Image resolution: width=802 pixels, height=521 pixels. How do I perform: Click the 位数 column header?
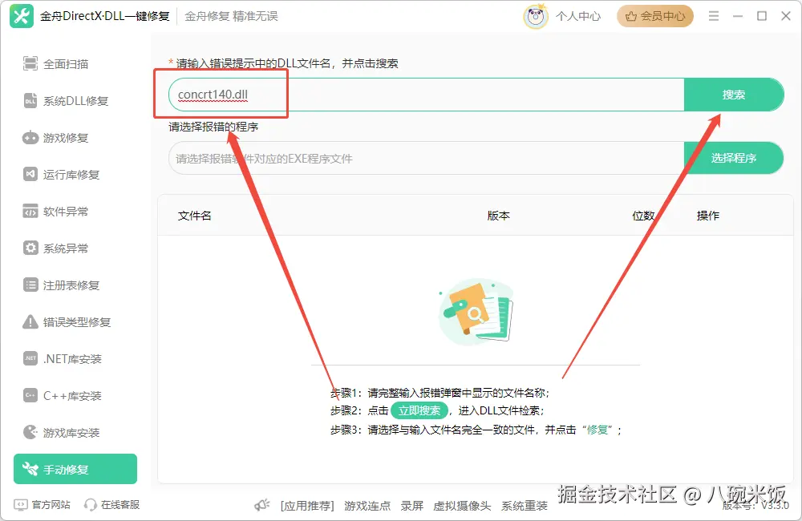click(x=643, y=216)
